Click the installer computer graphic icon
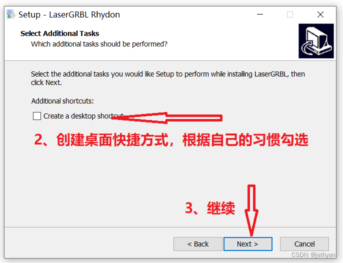The image size is (343, 263). [x=316, y=41]
